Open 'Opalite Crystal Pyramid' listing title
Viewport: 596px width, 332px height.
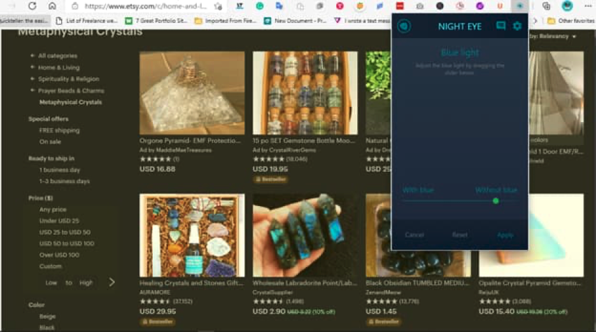tap(530, 283)
